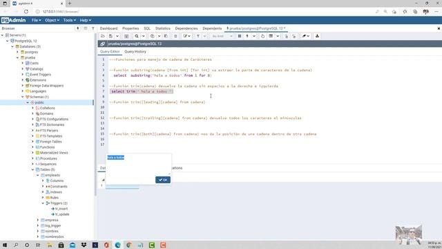This screenshot has height=249, width=442.
Task: Open the Edit pencil dropdown in toolbar
Action: click(186, 36)
